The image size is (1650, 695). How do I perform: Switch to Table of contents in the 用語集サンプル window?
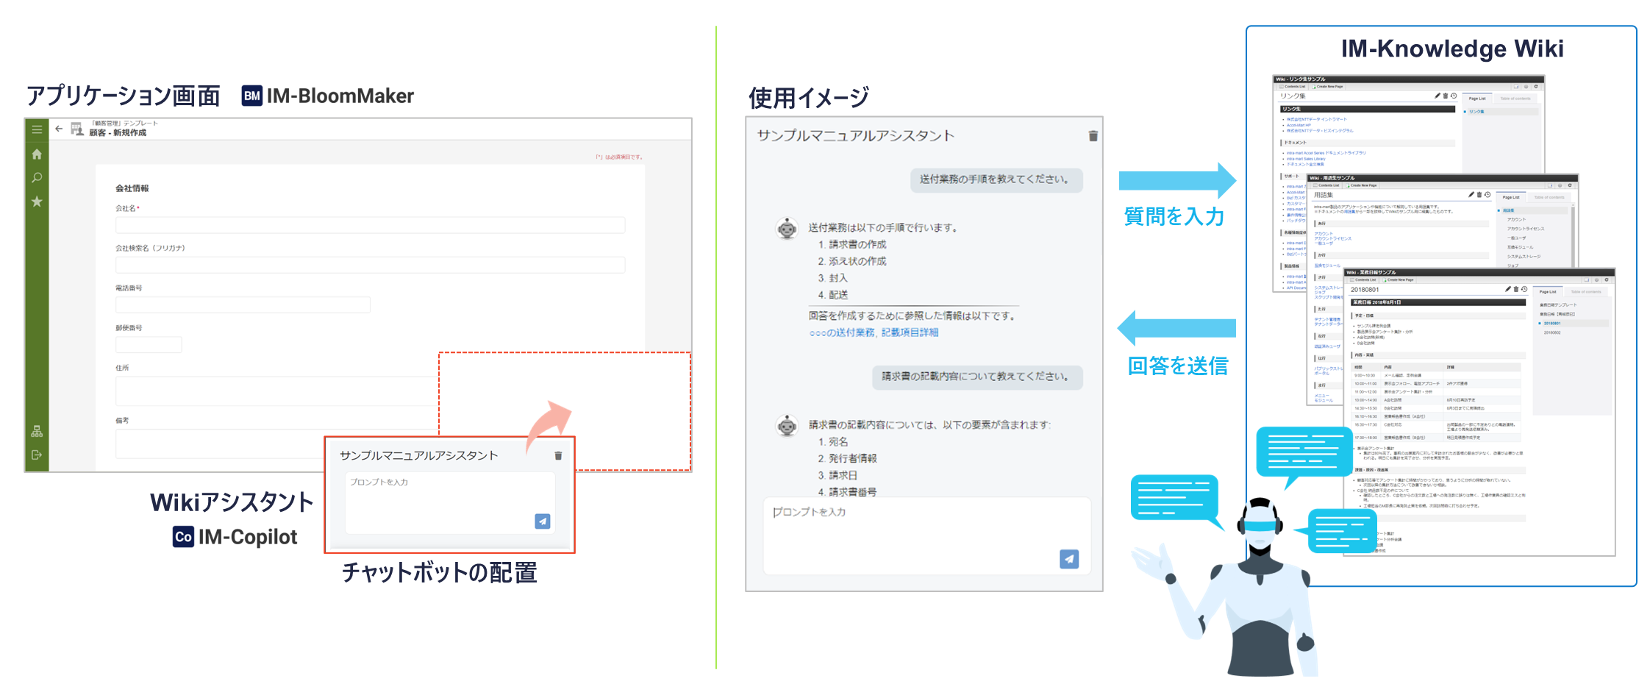coord(1549,197)
